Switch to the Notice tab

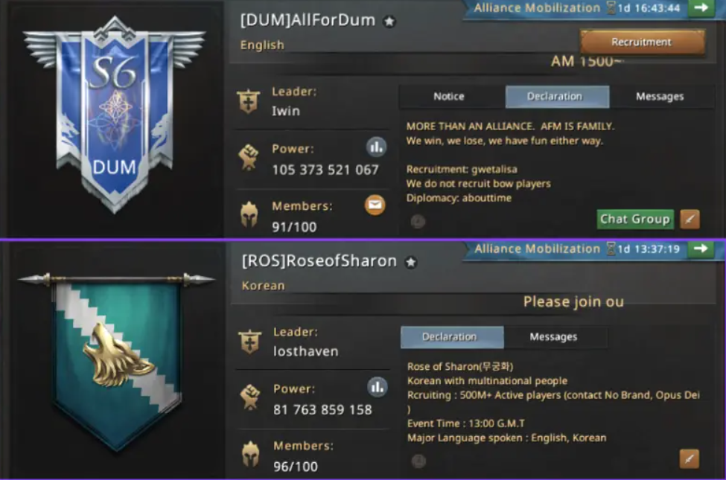click(449, 96)
